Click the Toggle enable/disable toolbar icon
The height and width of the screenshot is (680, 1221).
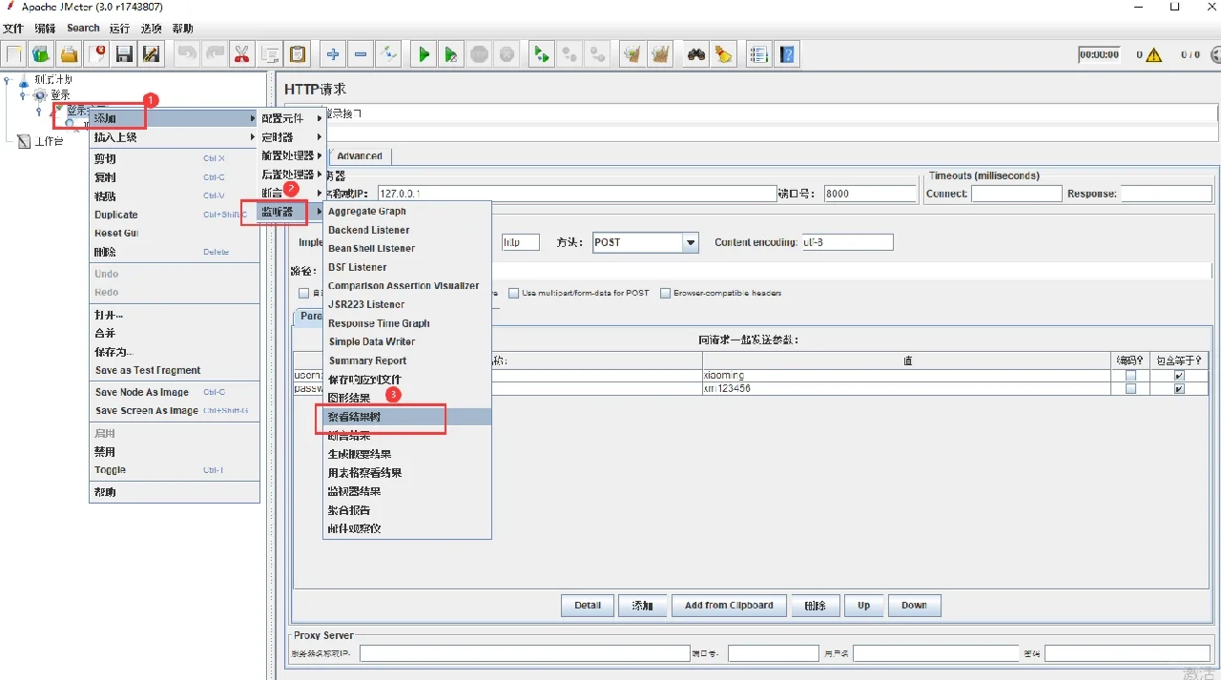388,54
